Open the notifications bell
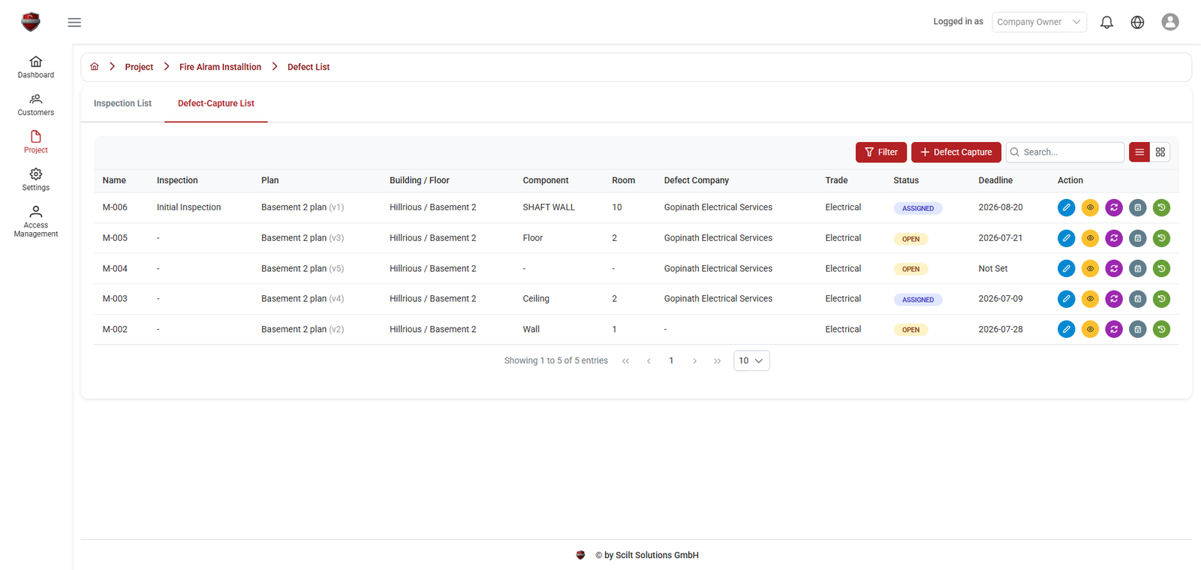Viewport: 1201px width, 570px height. pyautogui.click(x=1106, y=23)
